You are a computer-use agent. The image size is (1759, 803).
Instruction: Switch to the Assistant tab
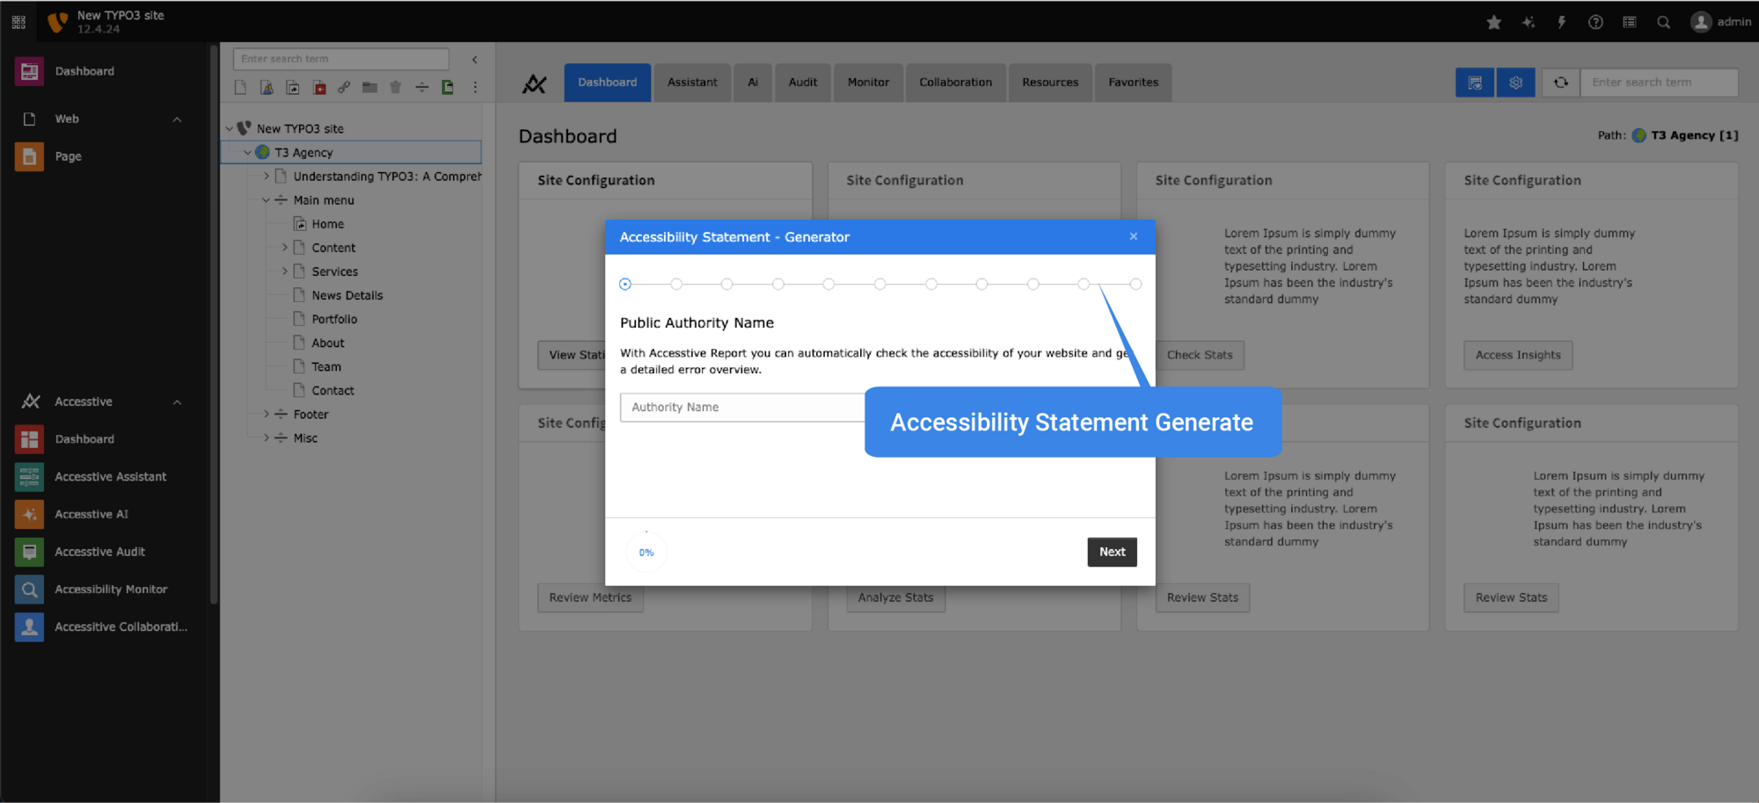tap(692, 83)
